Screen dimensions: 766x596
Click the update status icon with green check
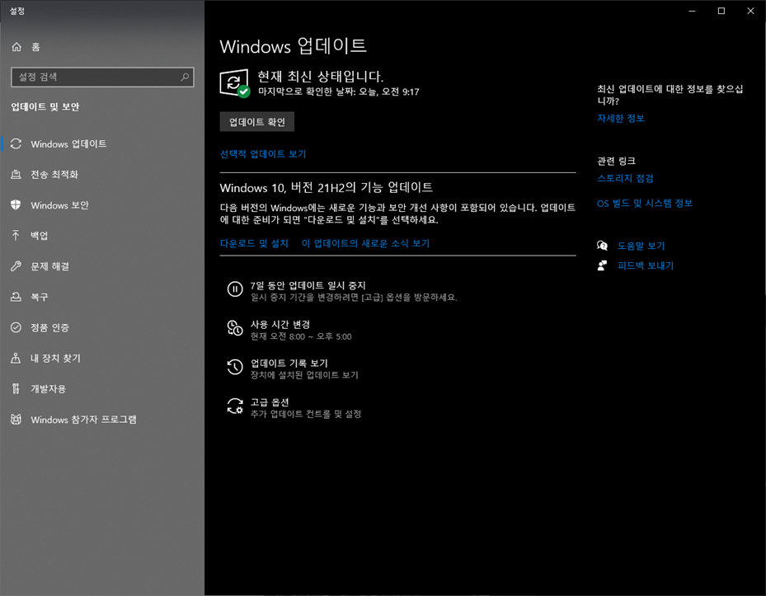(234, 83)
